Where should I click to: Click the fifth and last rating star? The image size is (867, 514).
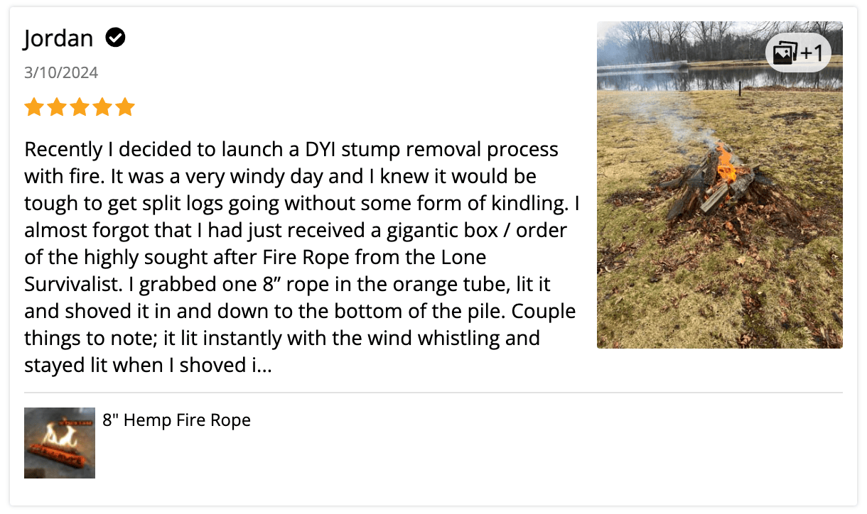click(125, 107)
